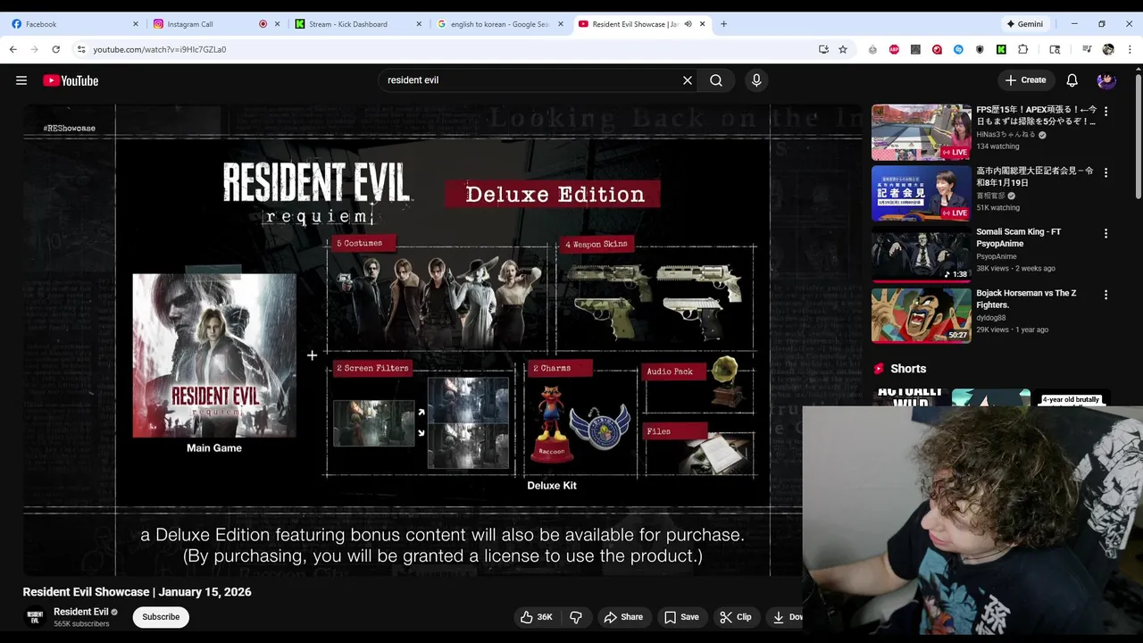Click the magnifier search button
Viewport: 1143px width, 643px height.
click(x=716, y=80)
